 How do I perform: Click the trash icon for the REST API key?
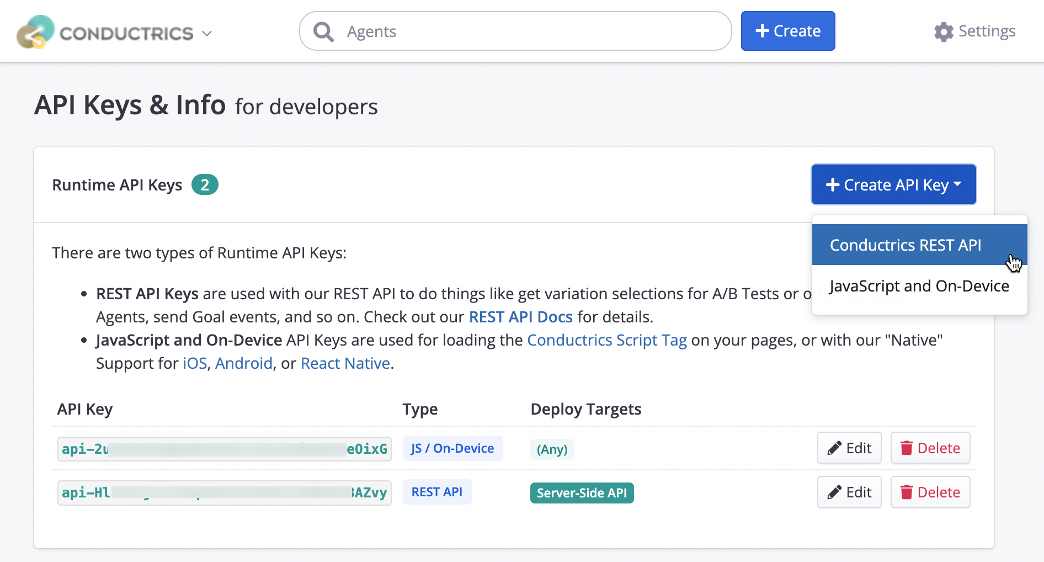(x=906, y=492)
